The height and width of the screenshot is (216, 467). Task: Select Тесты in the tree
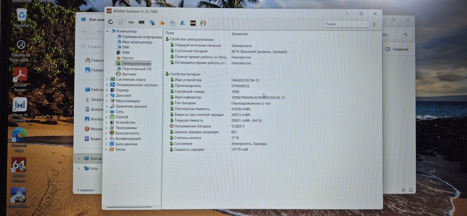[x=117, y=149]
